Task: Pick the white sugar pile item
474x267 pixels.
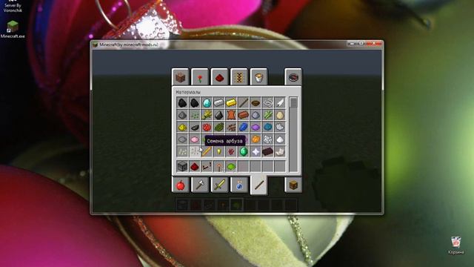Action: pos(280,139)
